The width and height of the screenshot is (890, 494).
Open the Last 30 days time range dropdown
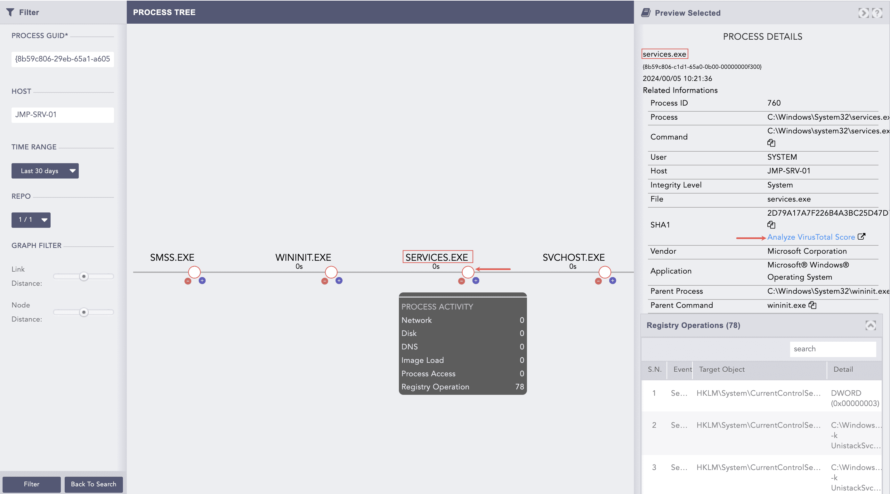[45, 171]
